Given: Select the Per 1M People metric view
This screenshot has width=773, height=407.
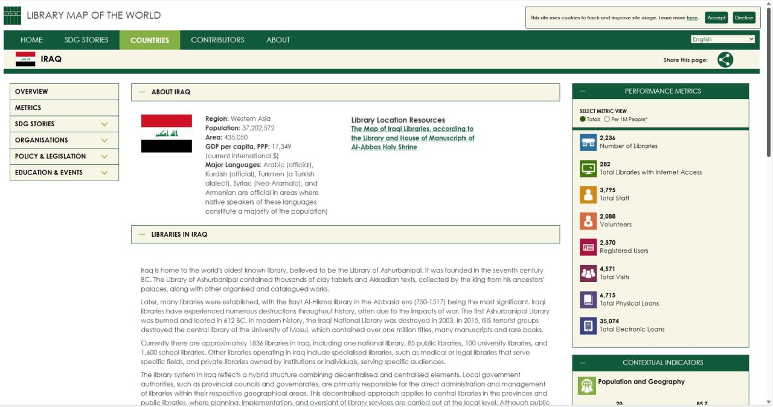Looking at the screenshot, I should tap(607, 120).
